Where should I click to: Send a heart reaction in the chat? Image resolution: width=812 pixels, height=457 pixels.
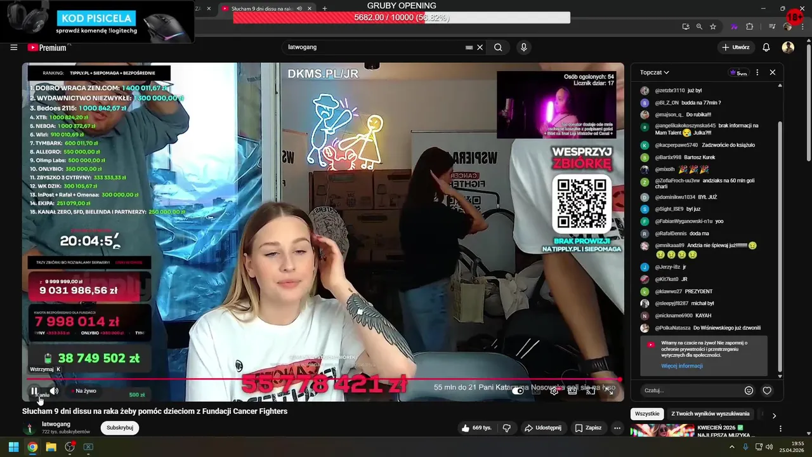[767, 390]
